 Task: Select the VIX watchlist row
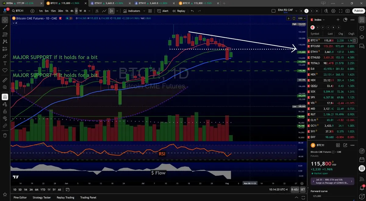(332, 103)
